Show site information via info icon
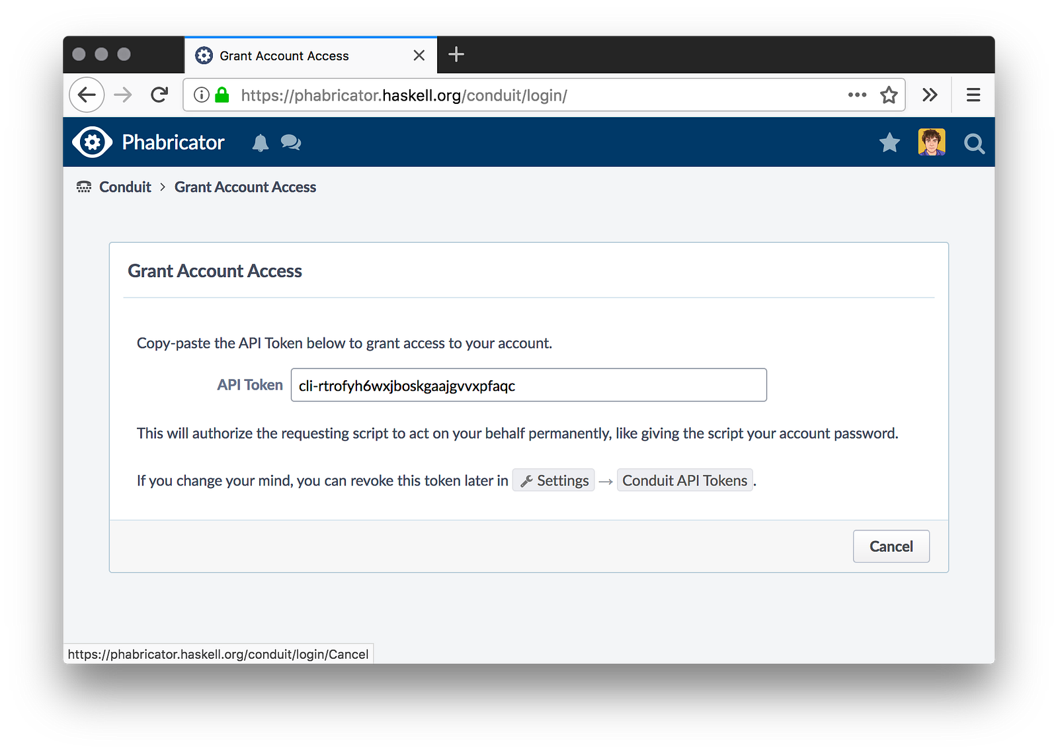This screenshot has height=754, width=1058. tap(202, 95)
